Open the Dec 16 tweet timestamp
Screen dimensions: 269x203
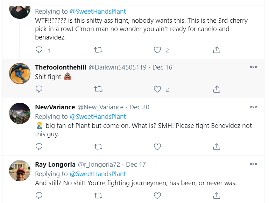click(162, 67)
